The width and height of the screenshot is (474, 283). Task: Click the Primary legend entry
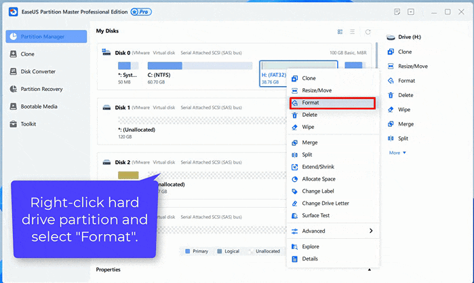tap(197, 251)
